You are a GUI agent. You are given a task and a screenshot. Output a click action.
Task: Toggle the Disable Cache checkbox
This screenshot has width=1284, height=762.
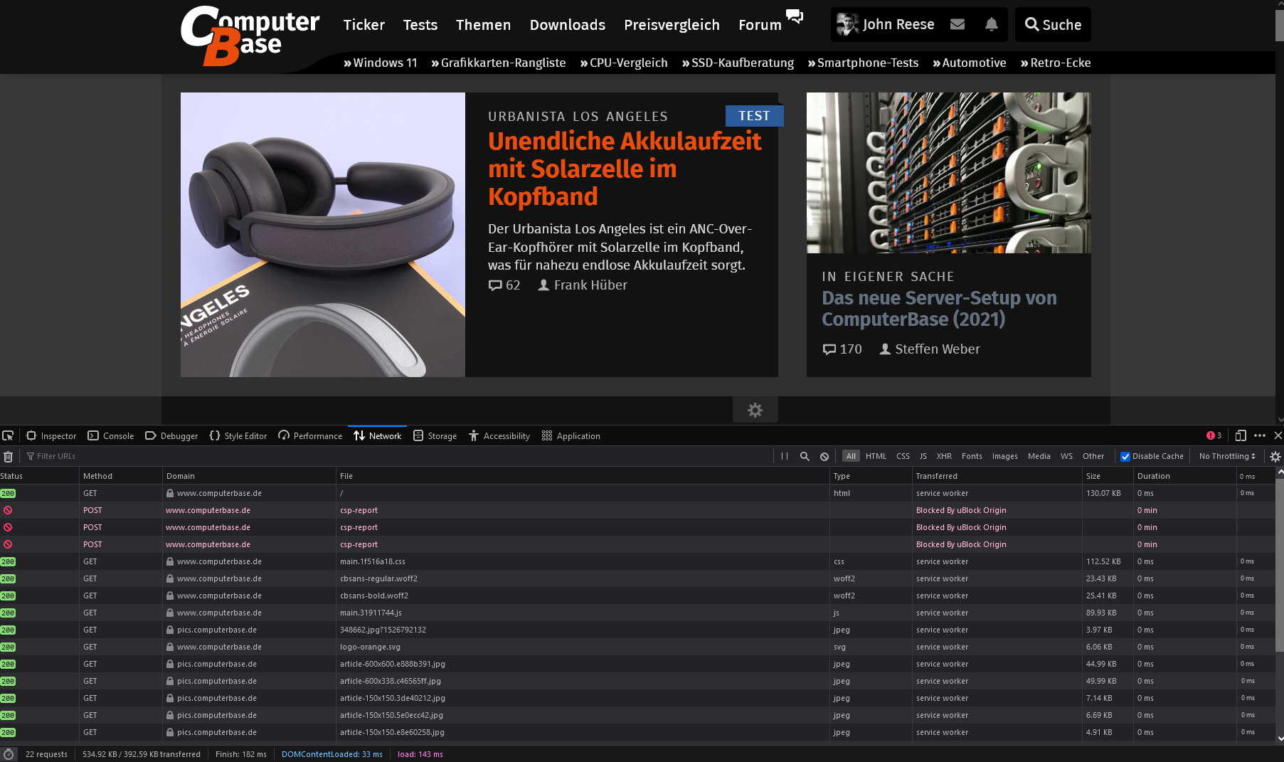(1125, 457)
